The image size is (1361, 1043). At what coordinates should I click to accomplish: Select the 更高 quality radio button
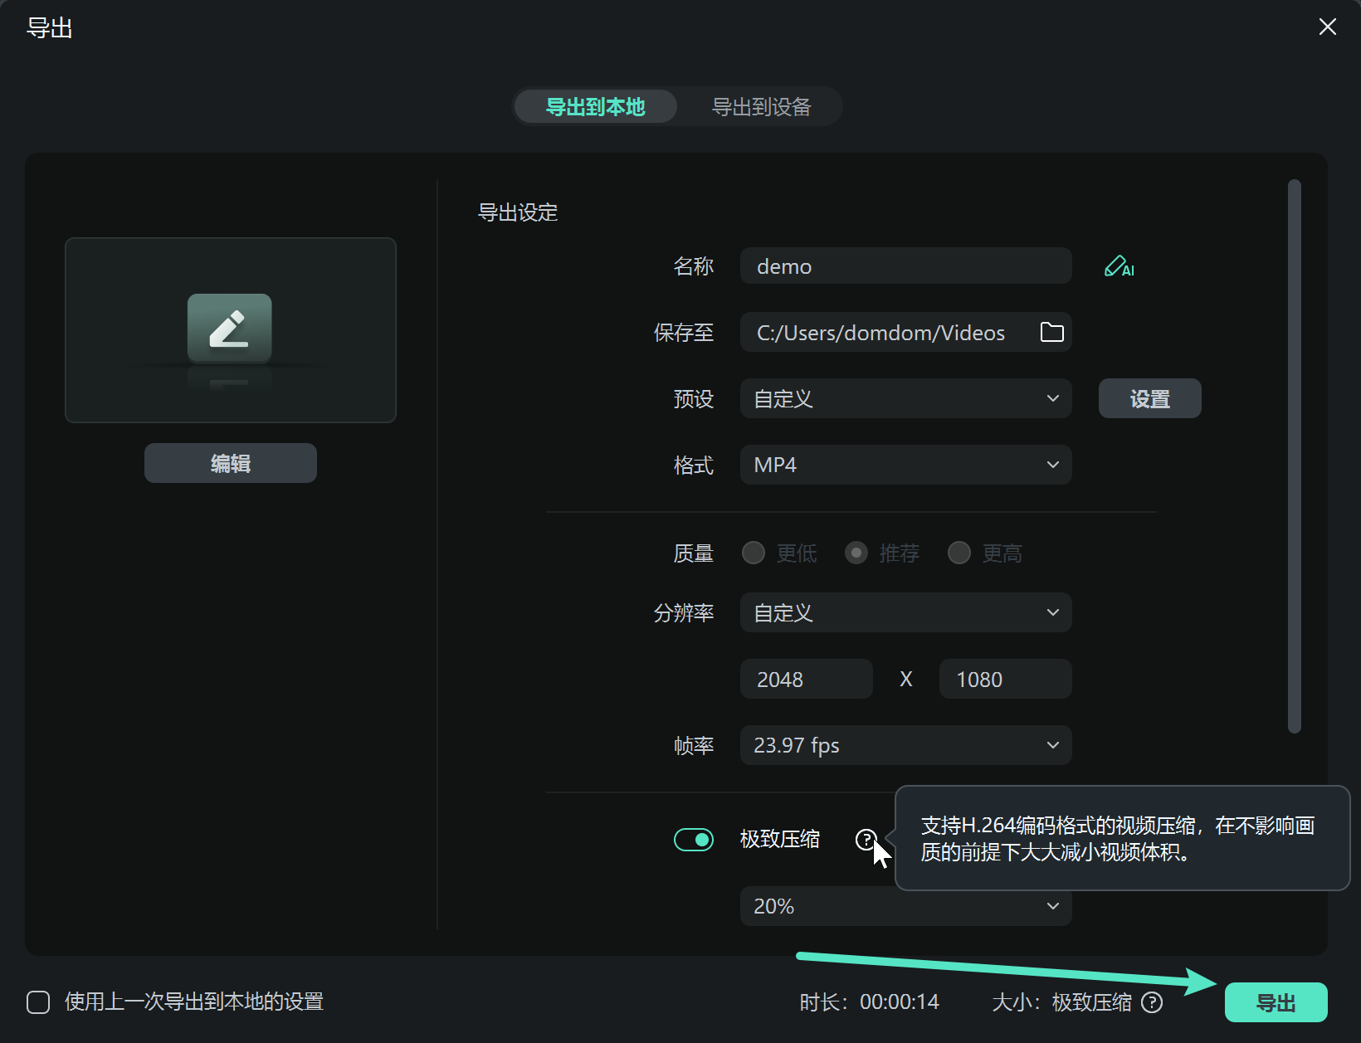tap(959, 553)
